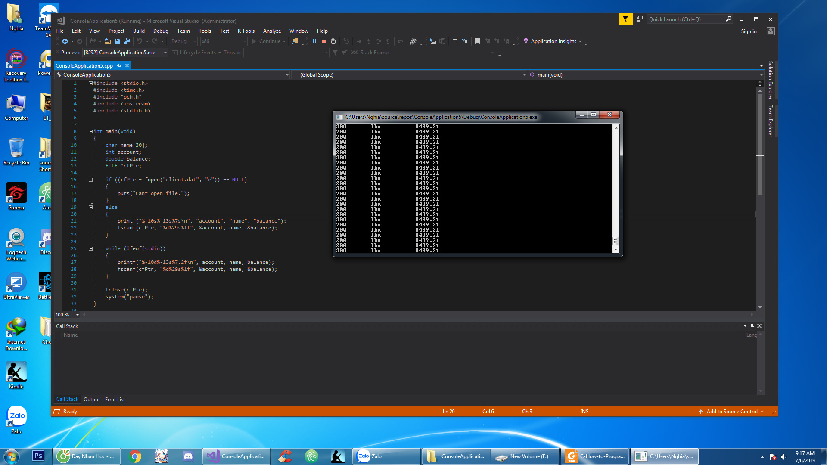Open the Process selector dropdown

pyautogui.click(x=165, y=53)
